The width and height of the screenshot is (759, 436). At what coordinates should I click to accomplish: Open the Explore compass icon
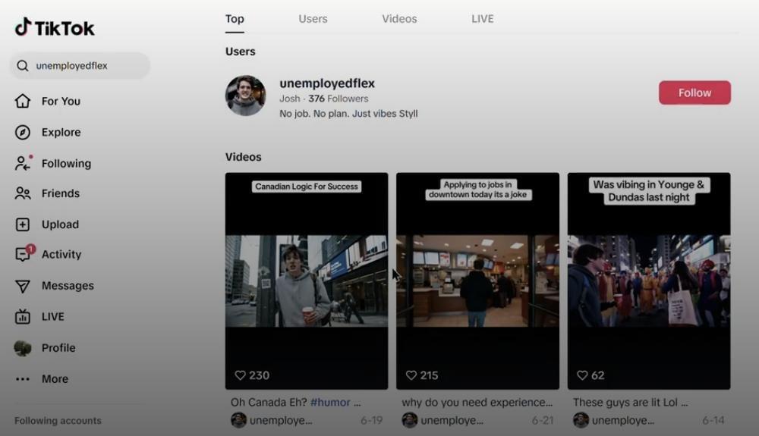(x=23, y=132)
